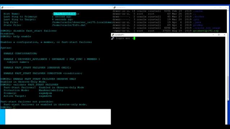Click the 'ENABLE CONFIGURATION;' syntax line

(20, 53)
